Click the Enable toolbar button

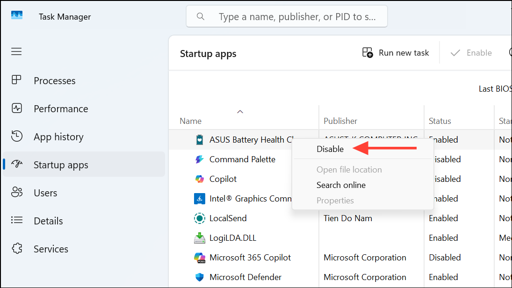coord(470,53)
